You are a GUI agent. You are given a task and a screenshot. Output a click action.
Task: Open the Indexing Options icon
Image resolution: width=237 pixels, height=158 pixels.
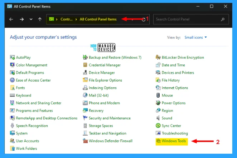pyautogui.click(x=85, y=88)
